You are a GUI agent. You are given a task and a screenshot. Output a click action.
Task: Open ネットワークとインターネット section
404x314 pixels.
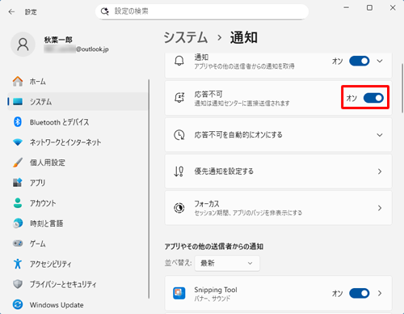coord(78,142)
